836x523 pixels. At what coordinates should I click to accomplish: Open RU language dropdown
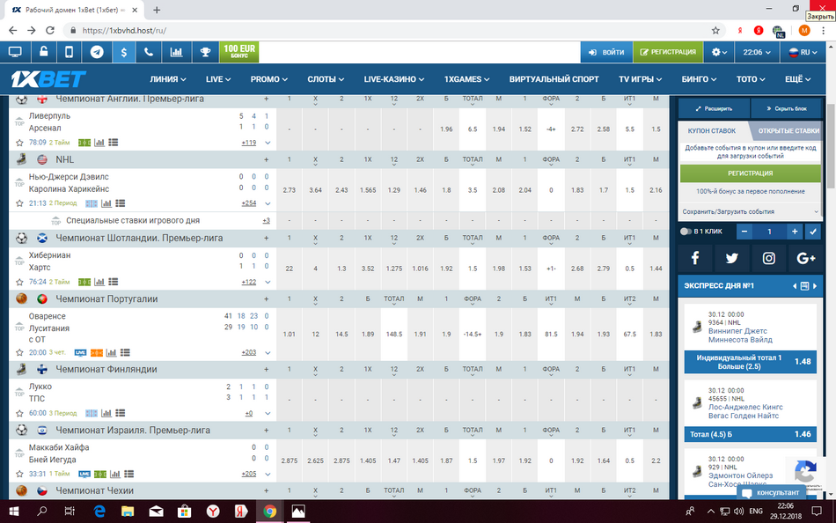(x=803, y=52)
